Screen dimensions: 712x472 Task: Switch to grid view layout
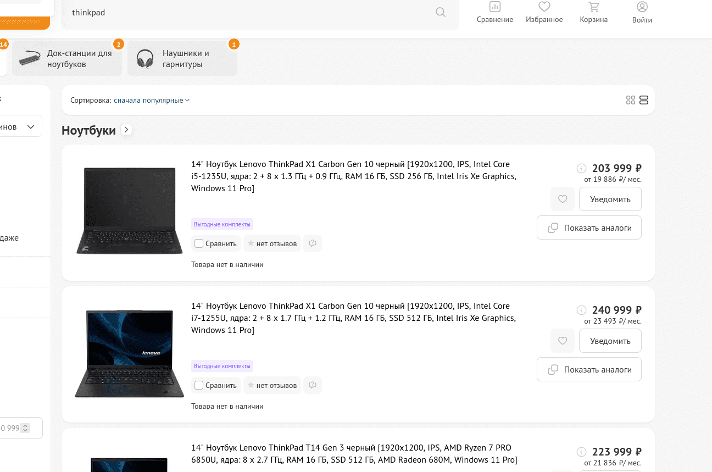tap(630, 100)
